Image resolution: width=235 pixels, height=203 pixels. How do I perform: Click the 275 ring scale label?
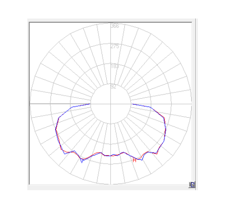coord(114,46)
